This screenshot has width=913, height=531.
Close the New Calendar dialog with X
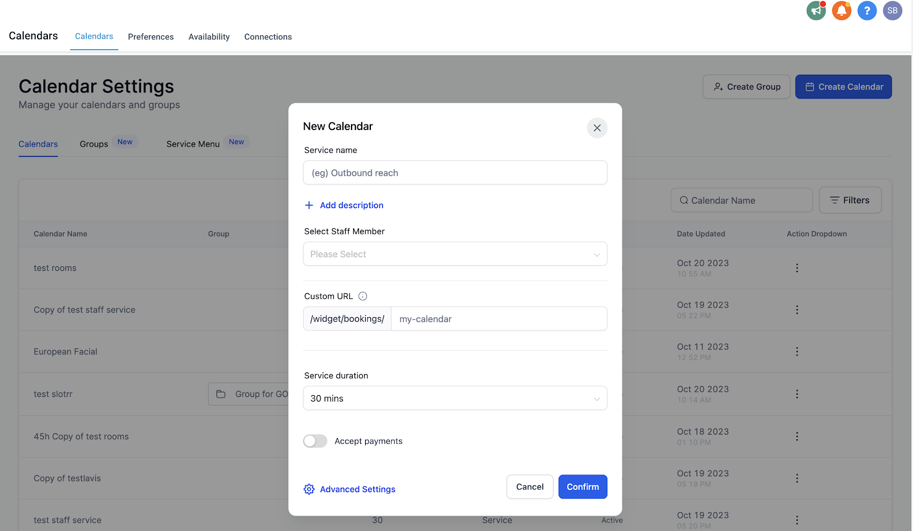(597, 128)
